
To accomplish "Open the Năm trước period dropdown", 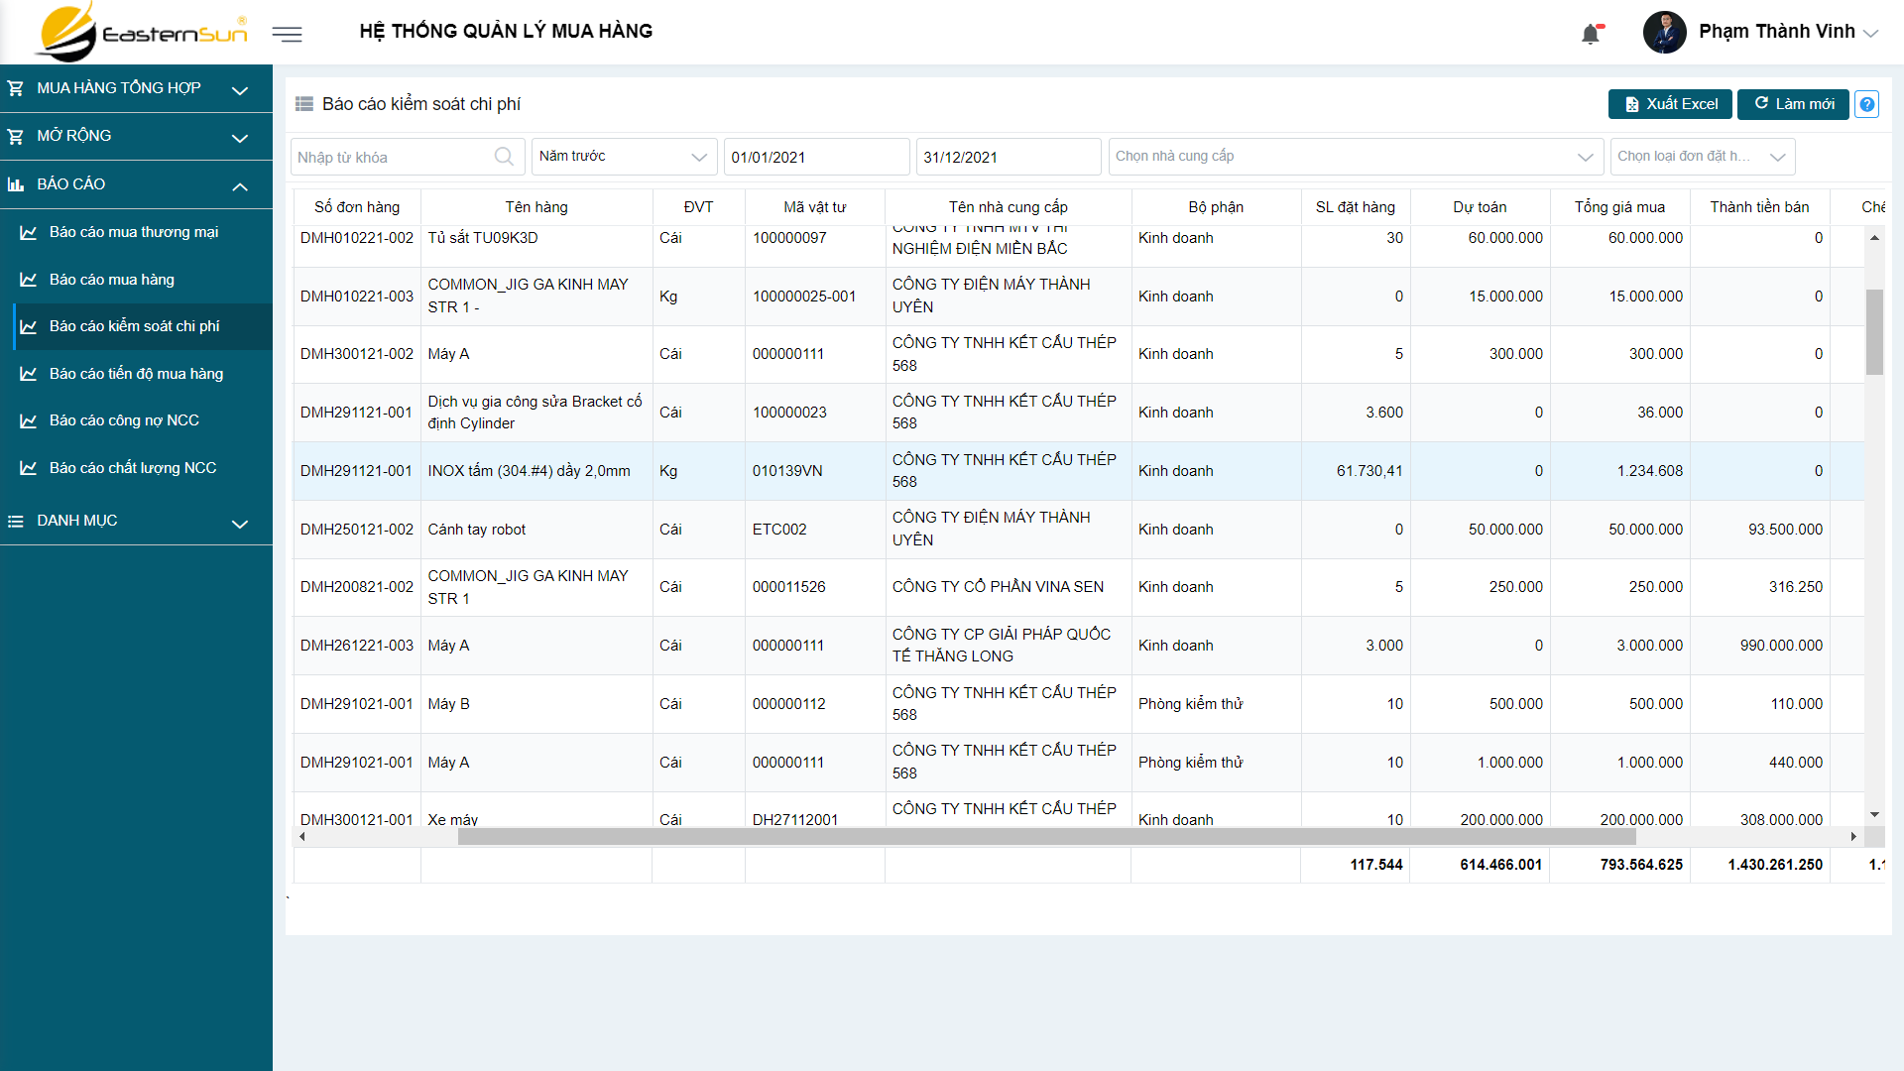I will pyautogui.click(x=623, y=157).
